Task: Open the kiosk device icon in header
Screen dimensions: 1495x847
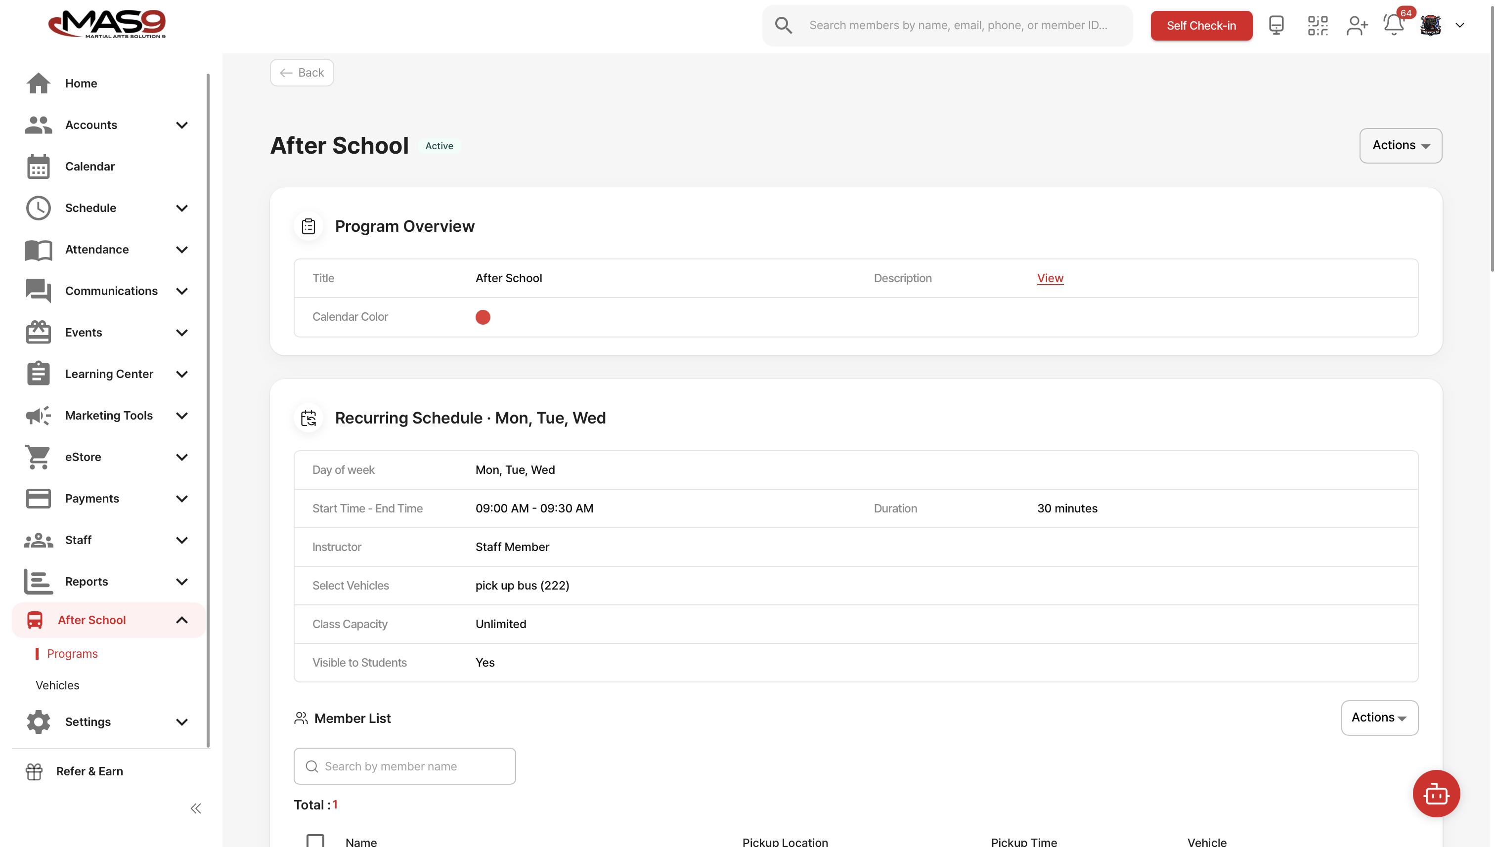Action: (x=1275, y=25)
